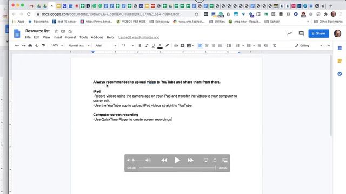The width and height of the screenshot is (346, 194).
Task: Open Google Calendar in the side panel
Action: 340,48
